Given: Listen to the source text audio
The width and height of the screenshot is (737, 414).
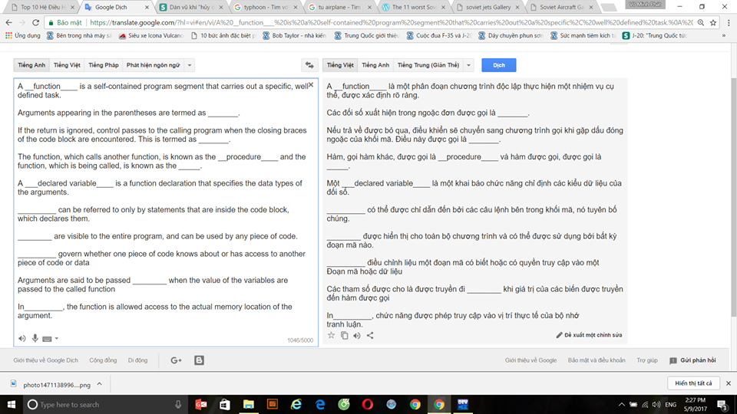Looking at the screenshot, I should (21, 338).
